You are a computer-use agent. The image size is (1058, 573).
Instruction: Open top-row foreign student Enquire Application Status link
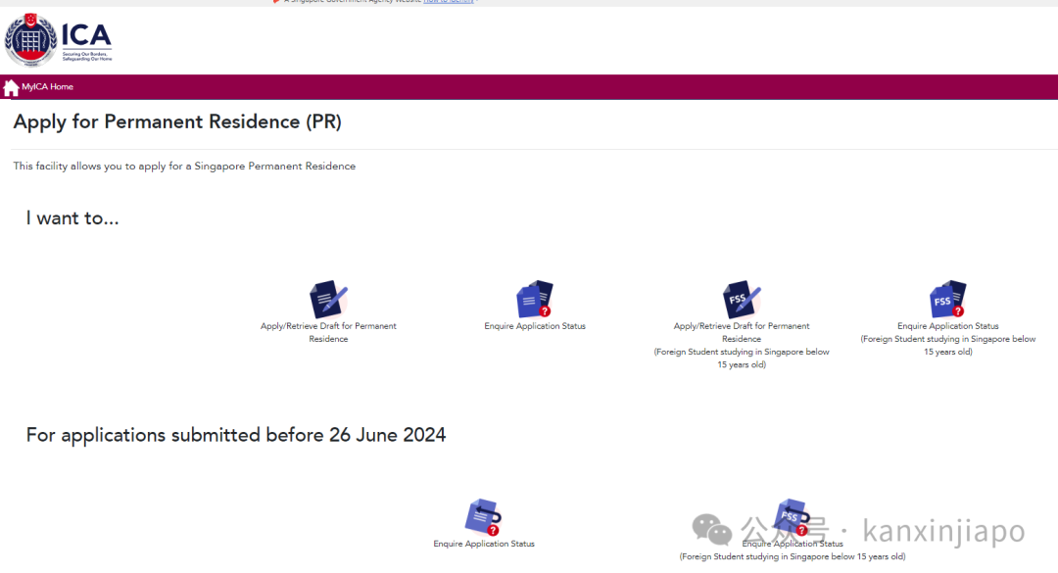947,339
